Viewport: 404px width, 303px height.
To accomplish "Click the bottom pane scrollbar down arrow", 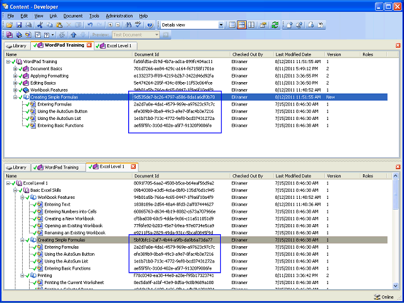I will (396, 286).
